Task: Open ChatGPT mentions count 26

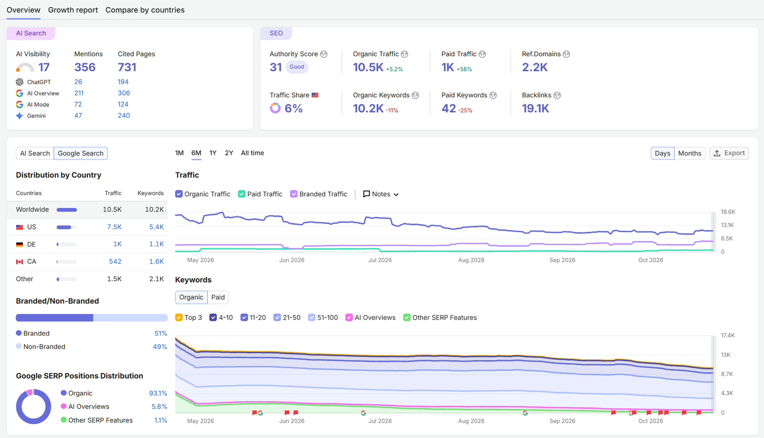Action: [x=78, y=82]
